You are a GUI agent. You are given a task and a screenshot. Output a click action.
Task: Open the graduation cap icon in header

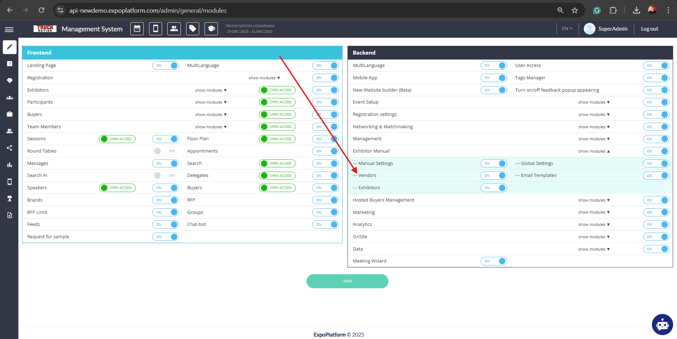[211, 29]
